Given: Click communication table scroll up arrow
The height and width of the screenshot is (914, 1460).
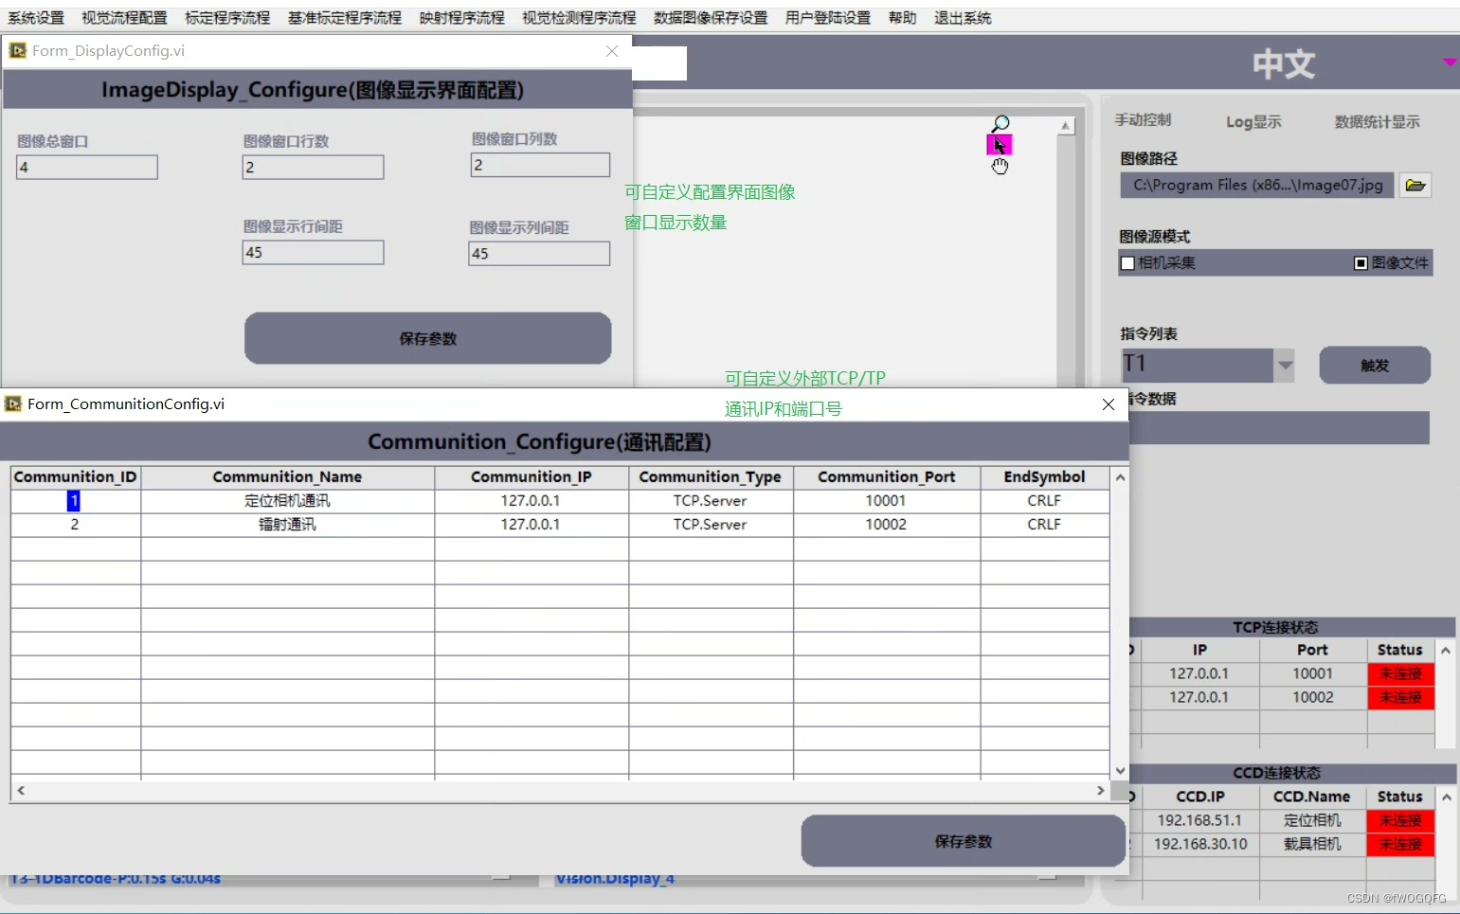Looking at the screenshot, I should point(1120,477).
